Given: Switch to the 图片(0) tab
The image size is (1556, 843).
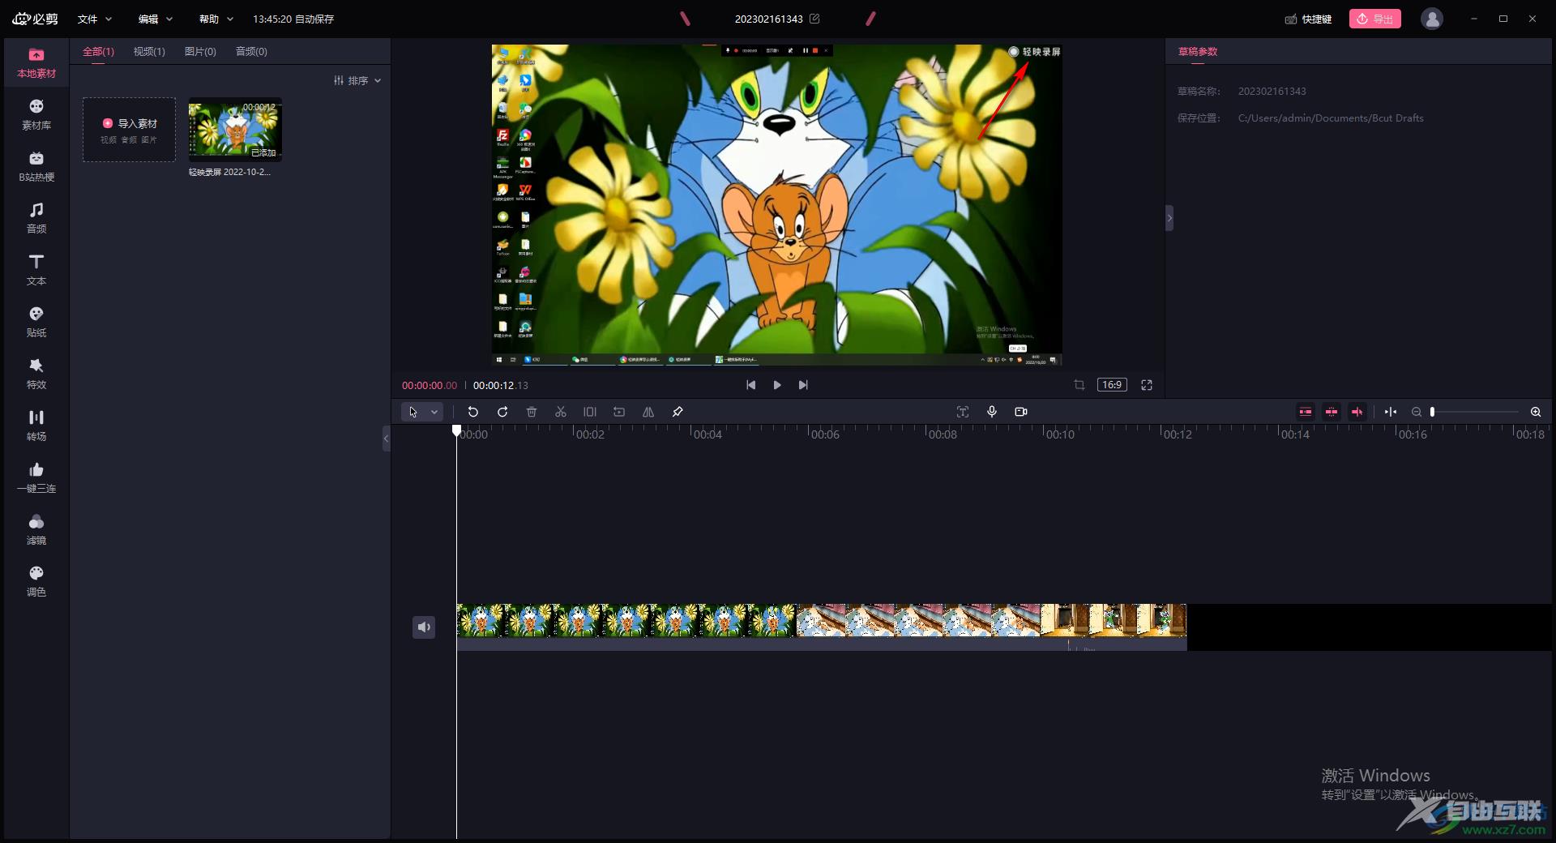Looking at the screenshot, I should 200,51.
